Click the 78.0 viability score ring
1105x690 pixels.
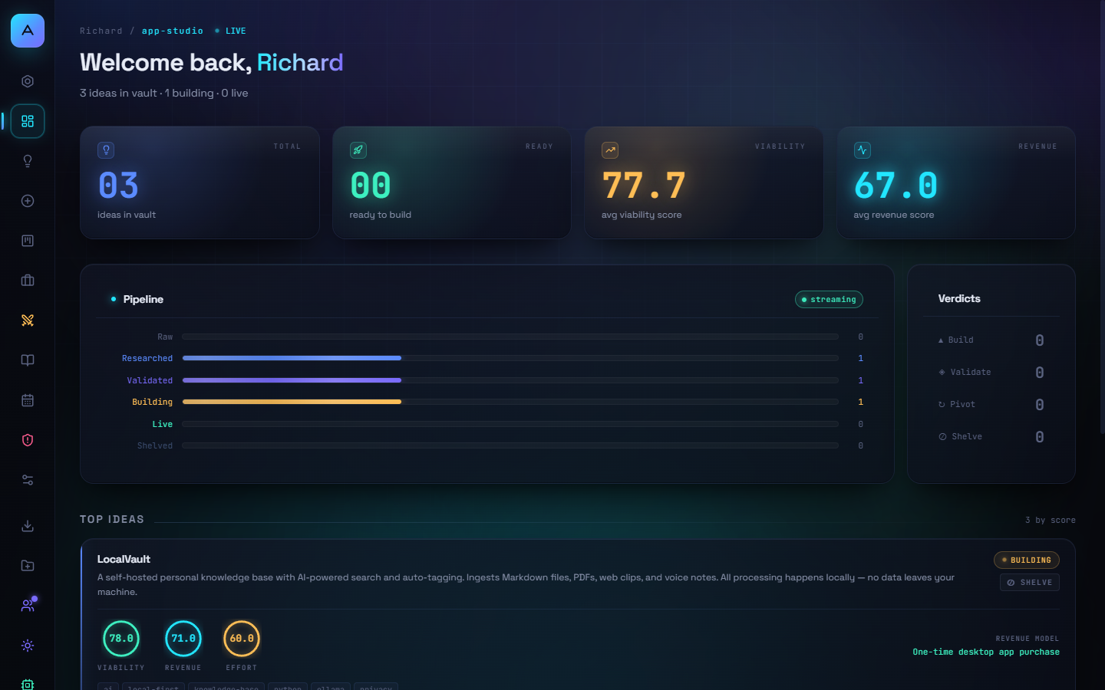click(121, 639)
